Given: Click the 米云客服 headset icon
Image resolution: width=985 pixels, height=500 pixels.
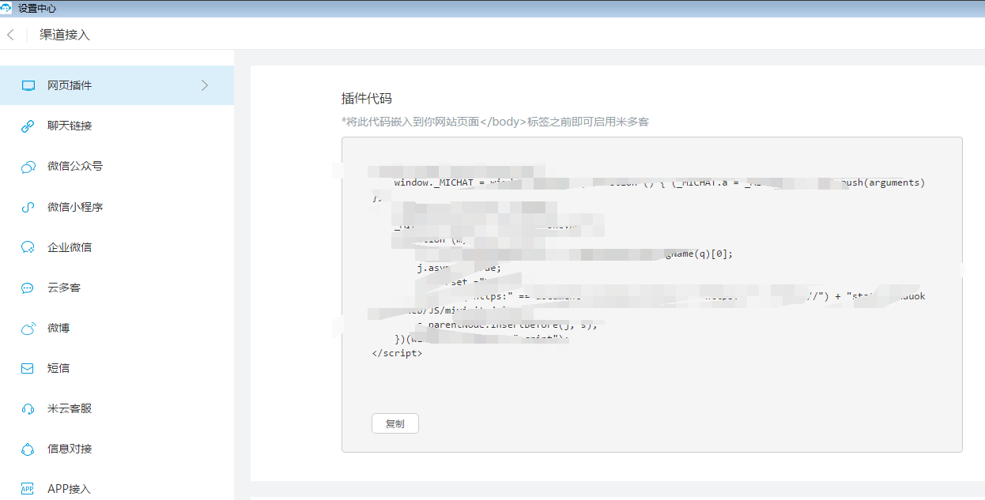Looking at the screenshot, I should tap(28, 408).
